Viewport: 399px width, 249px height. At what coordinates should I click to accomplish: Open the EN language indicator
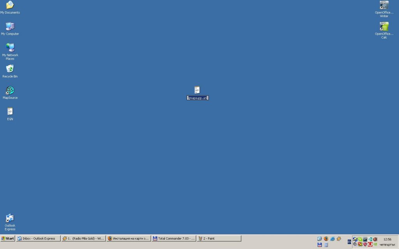click(349, 242)
